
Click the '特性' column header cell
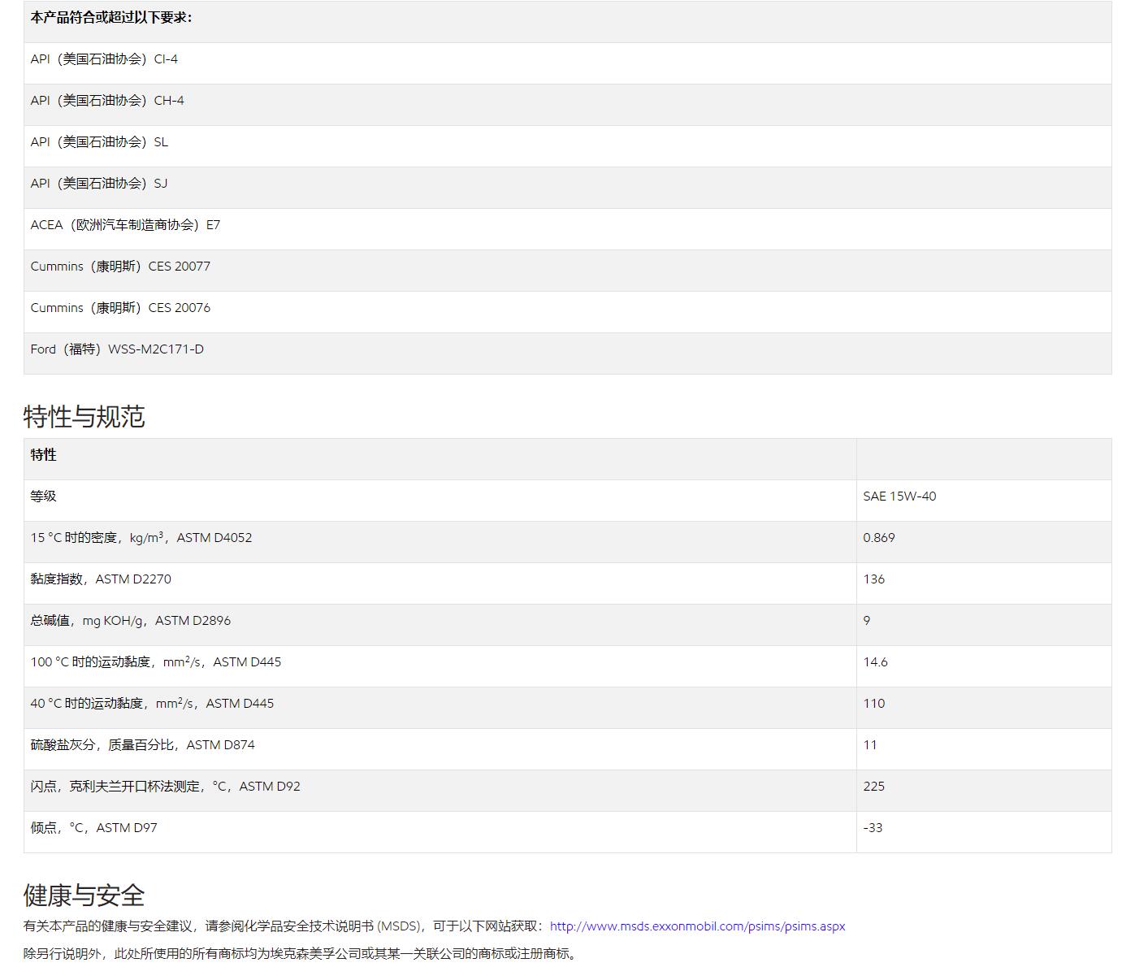(440, 459)
